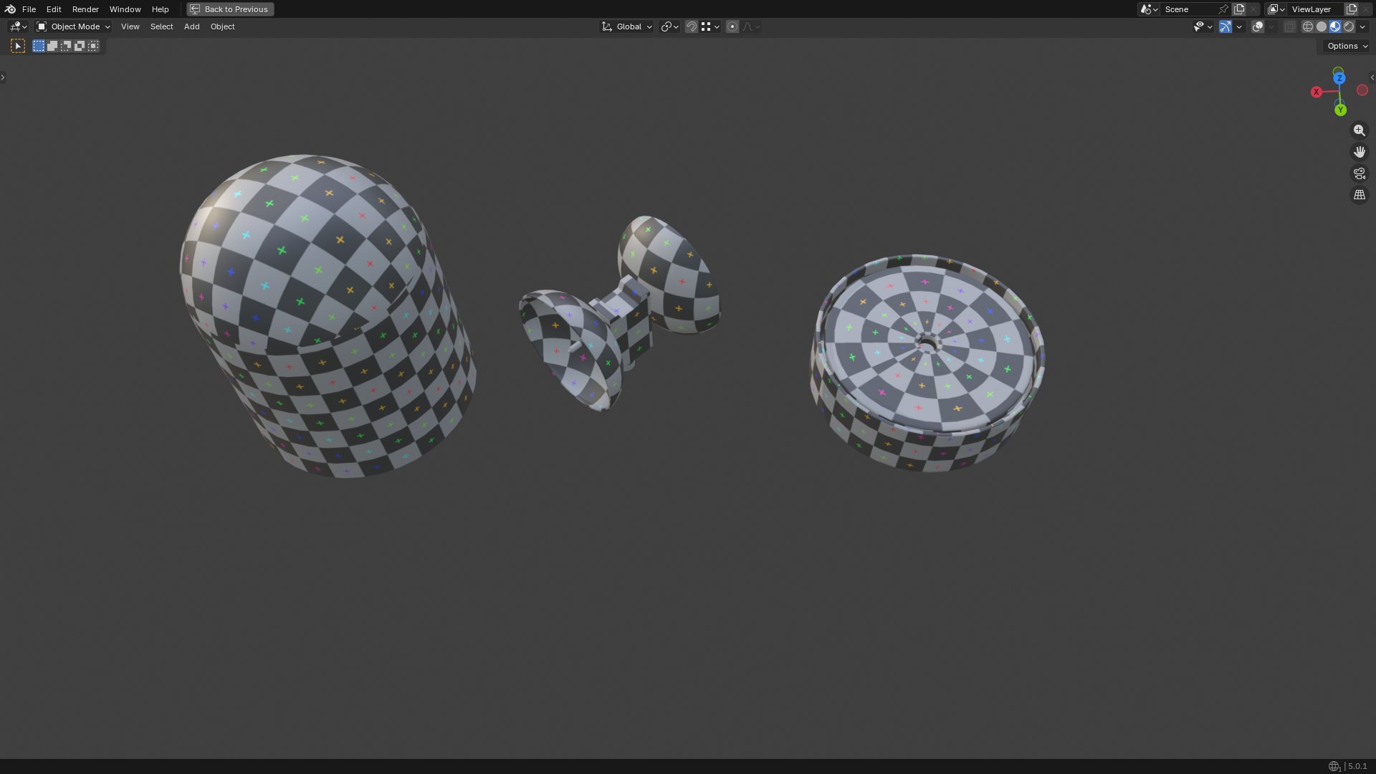Image resolution: width=1376 pixels, height=774 pixels.
Task: Click the zoom magnifier navigation icon
Action: click(1359, 130)
